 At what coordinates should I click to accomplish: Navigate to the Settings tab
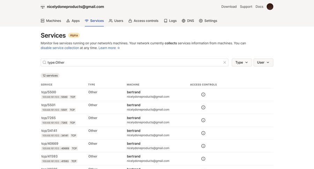coord(208,21)
